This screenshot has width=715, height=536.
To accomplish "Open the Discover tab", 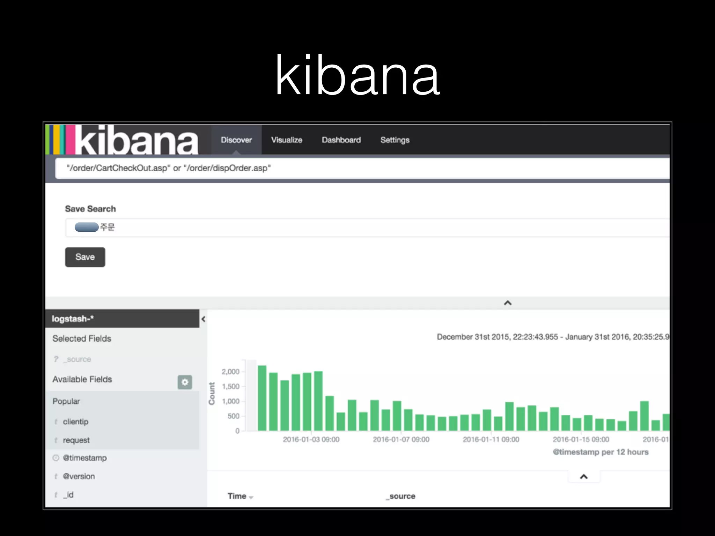I will click(236, 140).
